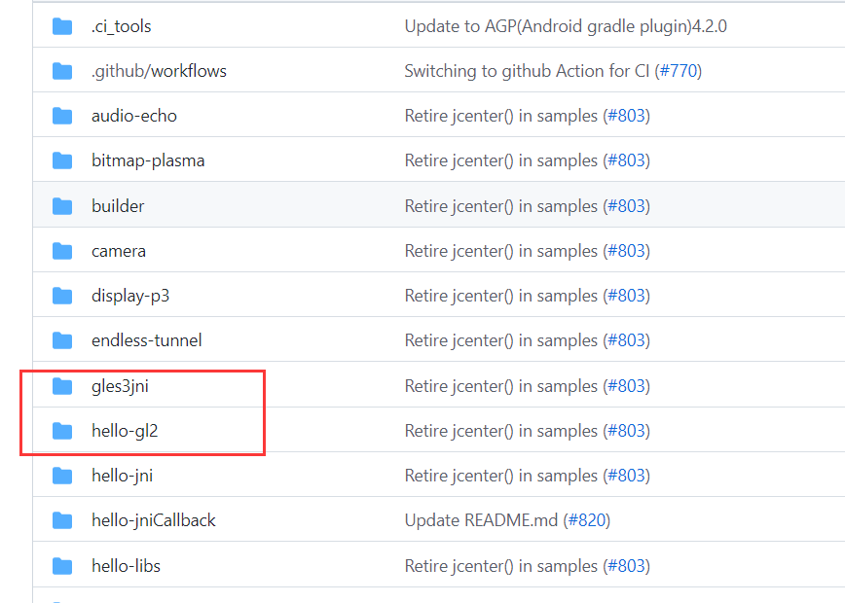Click the folder icon beside endless-tunnel
This screenshot has height=603, width=845.
coord(62,340)
